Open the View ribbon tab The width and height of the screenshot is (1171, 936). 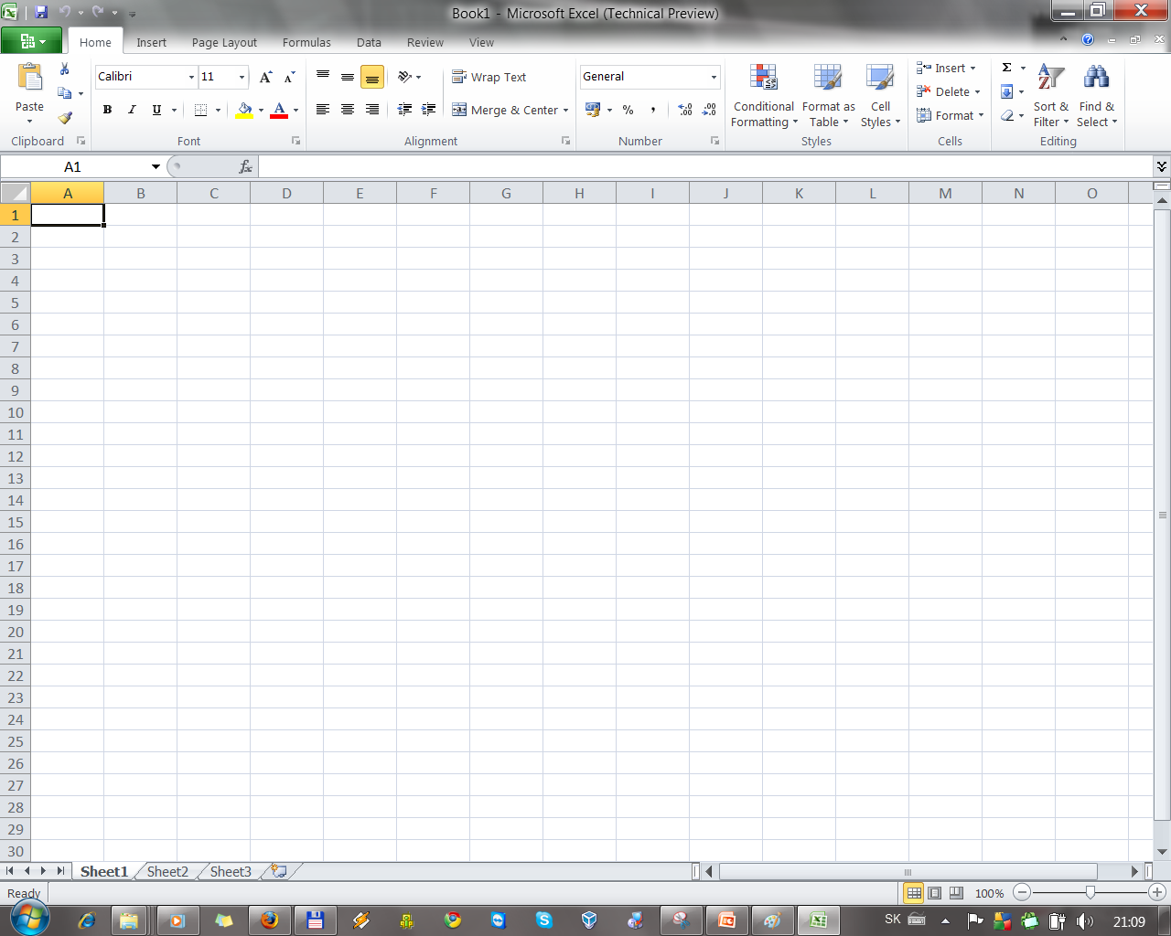(481, 42)
